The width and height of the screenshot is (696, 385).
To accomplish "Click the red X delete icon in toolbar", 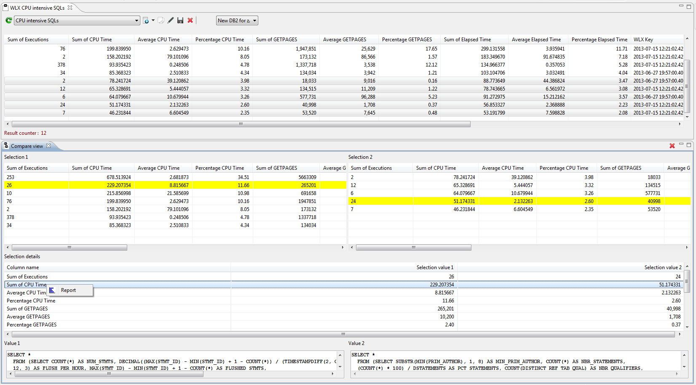I will [190, 20].
